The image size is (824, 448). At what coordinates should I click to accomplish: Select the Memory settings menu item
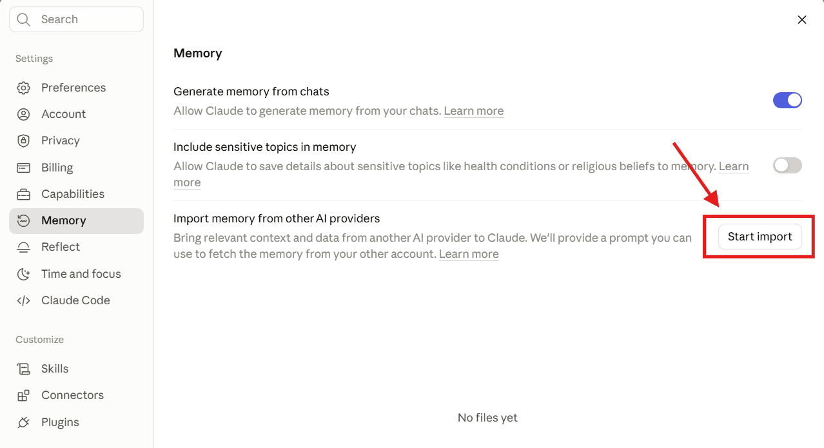(x=76, y=220)
